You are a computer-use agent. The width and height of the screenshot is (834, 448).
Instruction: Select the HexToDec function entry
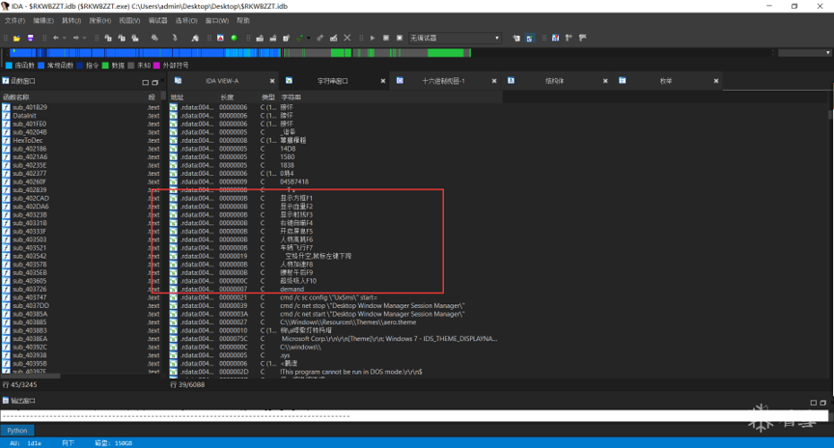click(x=26, y=140)
